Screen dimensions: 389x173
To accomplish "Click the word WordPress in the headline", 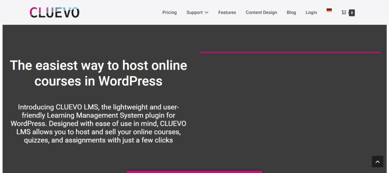I will click(130, 81).
